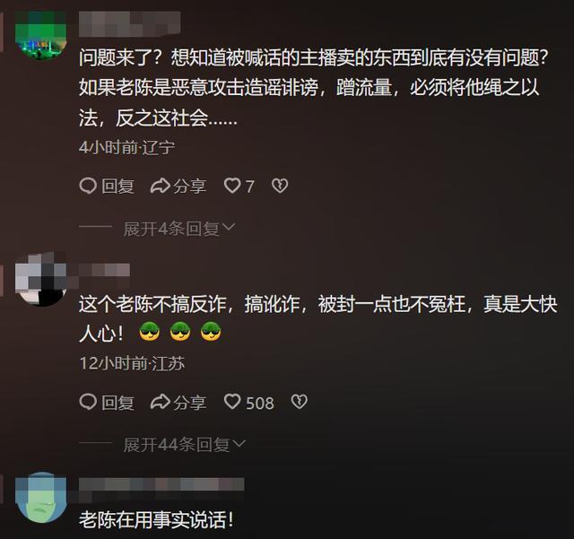Select the comment text 老陈在用事实说话
The image size is (574, 539).
(x=156, y=520)
